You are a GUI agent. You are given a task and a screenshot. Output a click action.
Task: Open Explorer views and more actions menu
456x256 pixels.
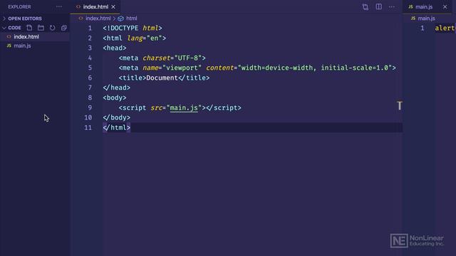[x=58, y=6]
